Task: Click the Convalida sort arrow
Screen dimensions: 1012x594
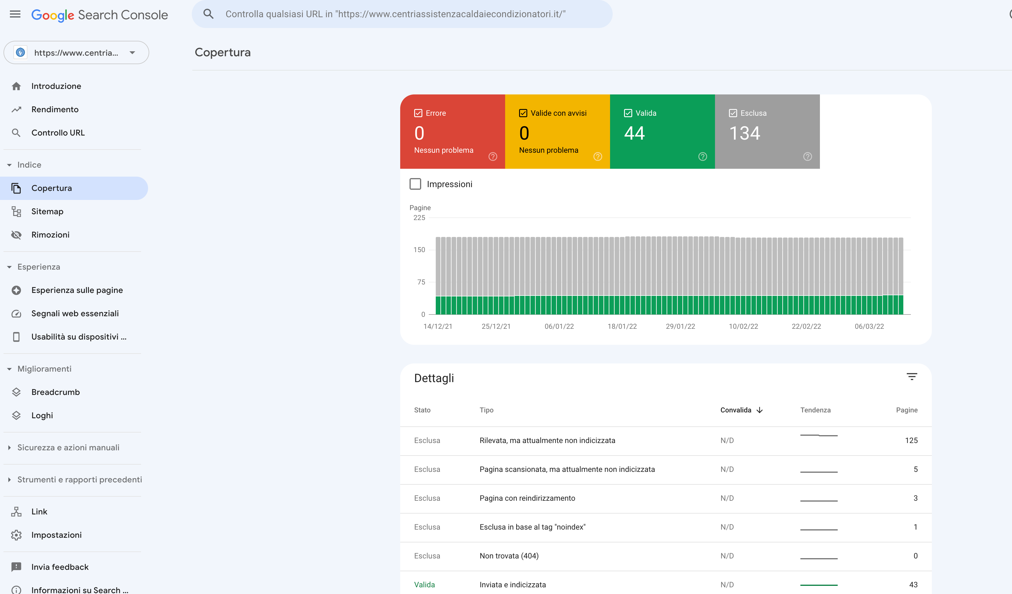Action: (759, 410)
